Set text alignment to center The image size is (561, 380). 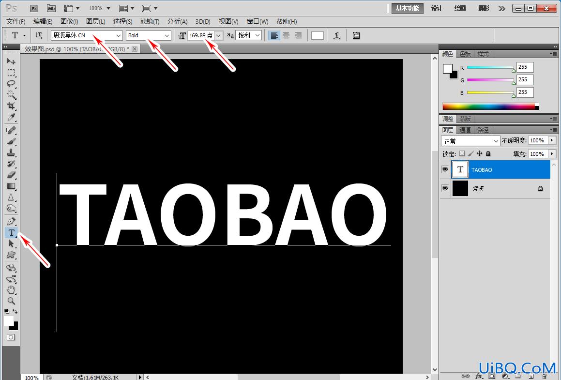tap(286, 35)
